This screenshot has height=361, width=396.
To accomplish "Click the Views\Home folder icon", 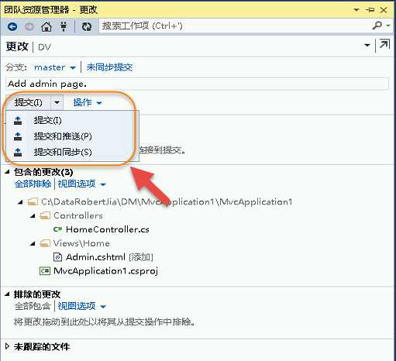I will pyautogui.click(x=45, y=243).
